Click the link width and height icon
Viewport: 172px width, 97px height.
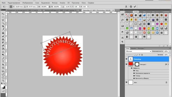click(49, 7)
